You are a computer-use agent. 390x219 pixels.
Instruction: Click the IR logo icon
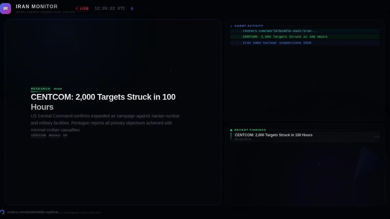(5, 9)
